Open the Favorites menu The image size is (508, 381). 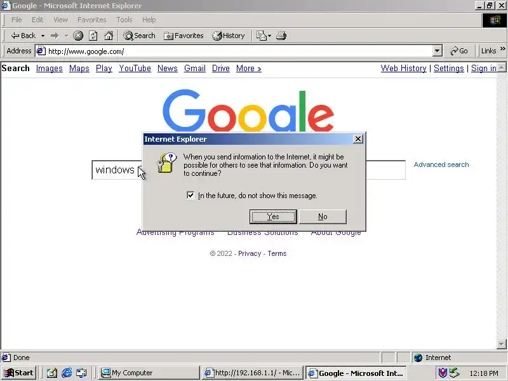tap(91, 20)
